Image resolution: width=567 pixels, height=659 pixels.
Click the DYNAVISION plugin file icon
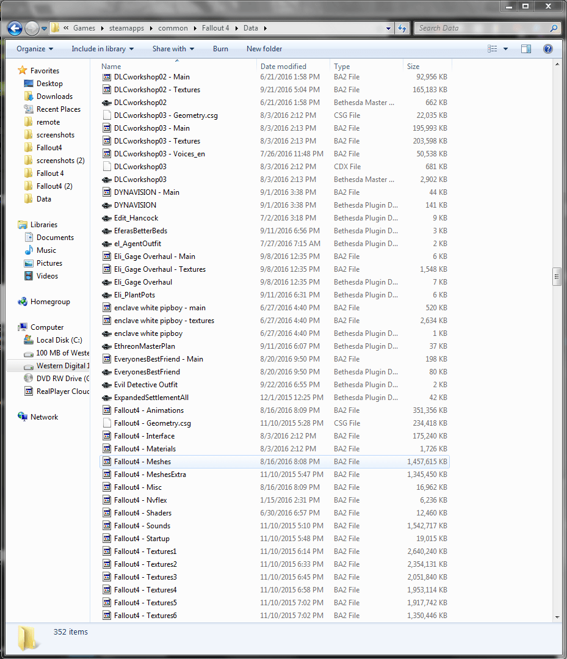107,205
